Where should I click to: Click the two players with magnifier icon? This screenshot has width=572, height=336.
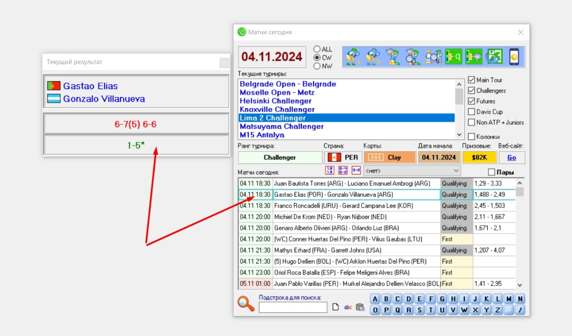coord(433,57)
